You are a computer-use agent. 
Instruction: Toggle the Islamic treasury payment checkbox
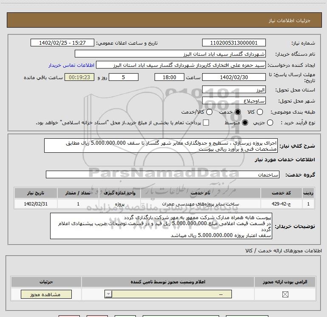point(206,123)
